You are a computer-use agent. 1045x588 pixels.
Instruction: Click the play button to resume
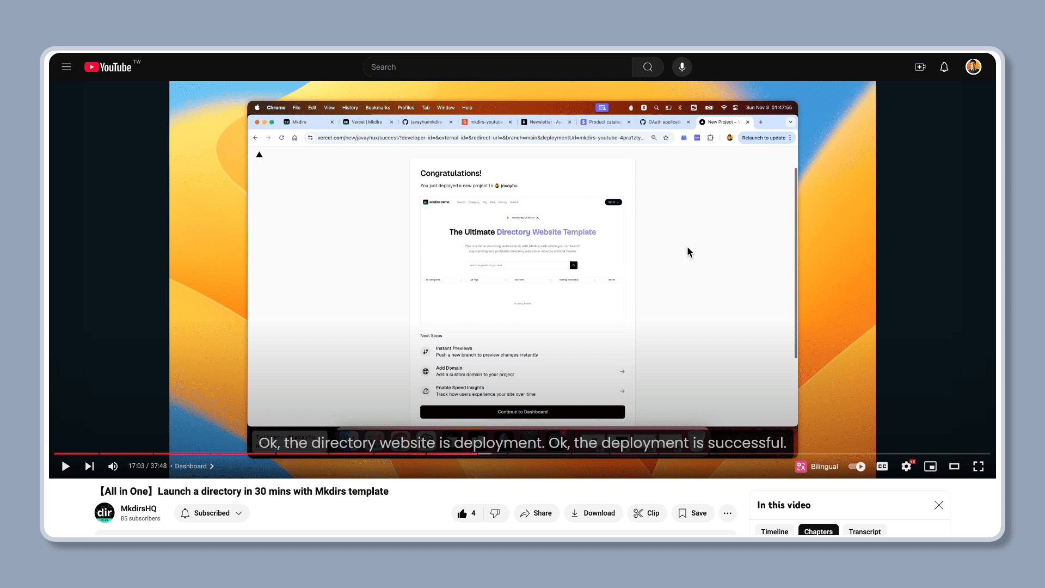coord(65,466)
